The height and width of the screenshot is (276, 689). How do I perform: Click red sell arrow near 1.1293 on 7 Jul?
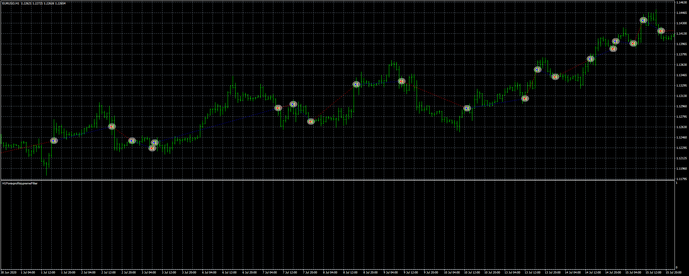(278, 108)
